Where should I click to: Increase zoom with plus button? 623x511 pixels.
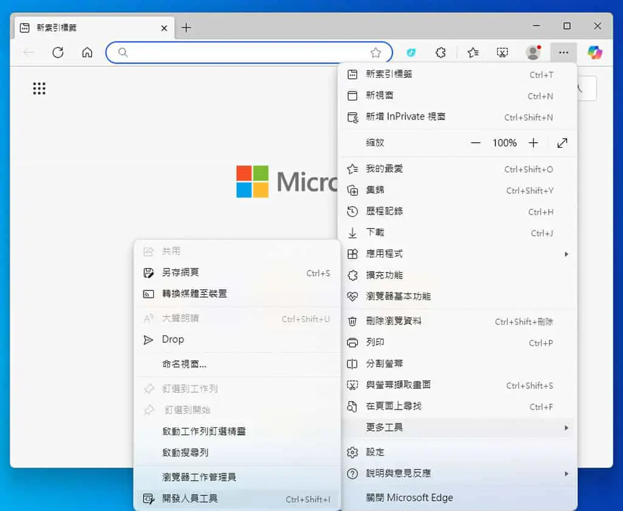click(x=533, y=143)
